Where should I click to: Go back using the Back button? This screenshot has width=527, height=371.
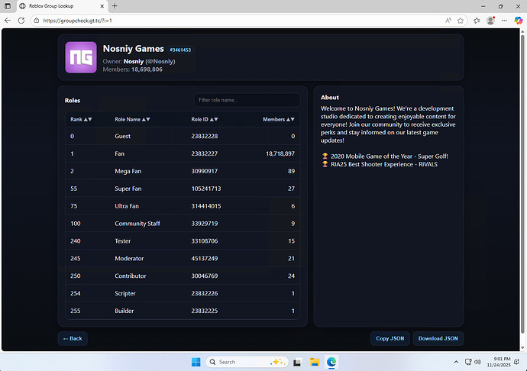(73, 338)
